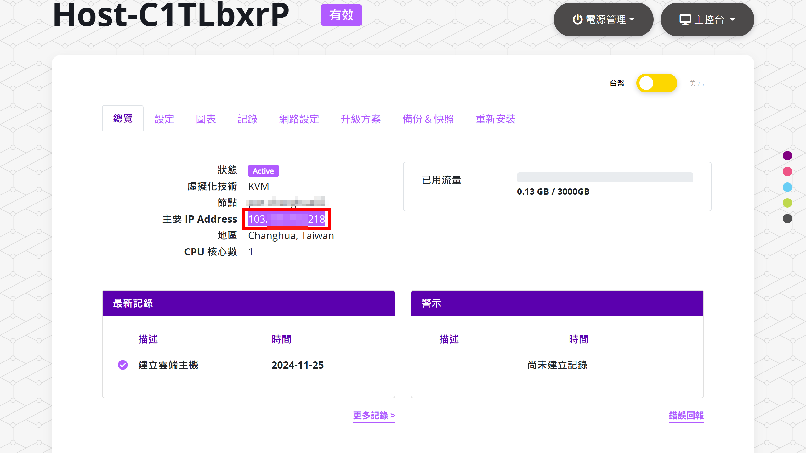Choose 台幣 currency label
This screenshot has height=453, width=806.
[617, 83]
